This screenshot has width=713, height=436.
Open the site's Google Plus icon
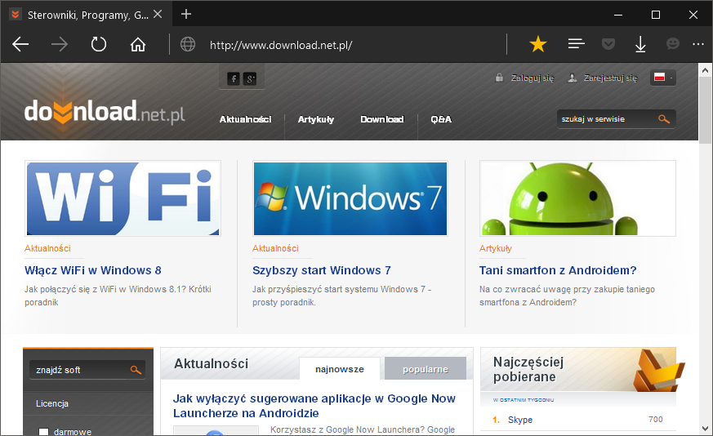[250, 78]
